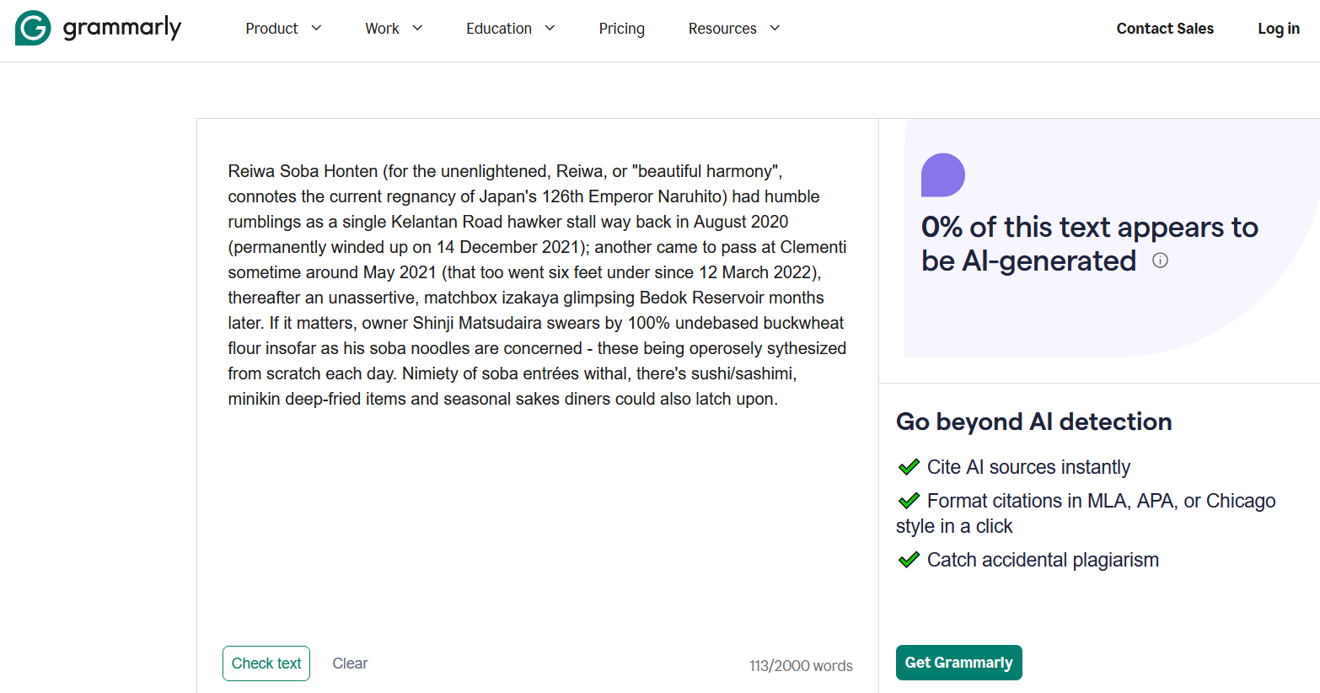Click the Log in link
This screenshot has height=693, width=1320.
pyautogui.click(x=1279, y=29)
